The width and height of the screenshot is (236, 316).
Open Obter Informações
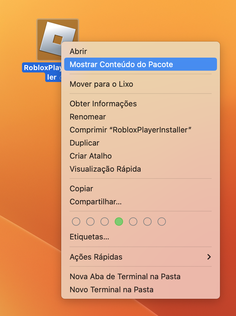tap(140, 104)
